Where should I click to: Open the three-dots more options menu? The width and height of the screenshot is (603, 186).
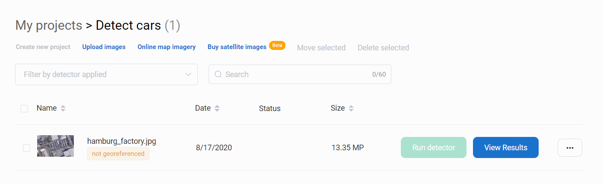click(570, 148)
